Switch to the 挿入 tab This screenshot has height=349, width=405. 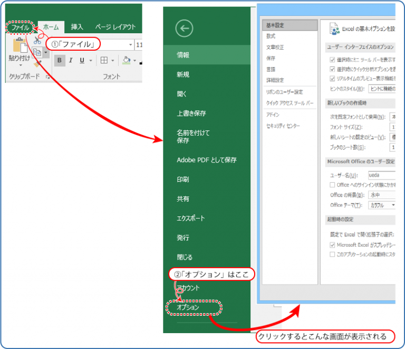[77, 27]
